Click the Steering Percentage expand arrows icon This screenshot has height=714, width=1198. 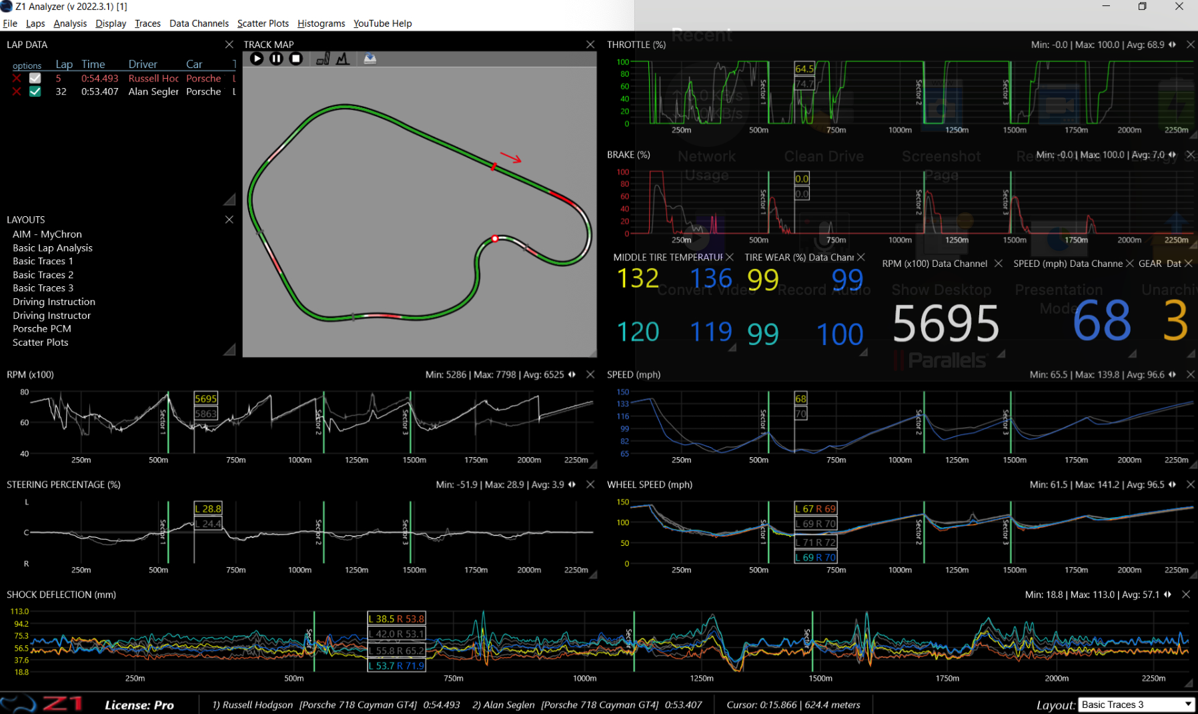[572, 484]
